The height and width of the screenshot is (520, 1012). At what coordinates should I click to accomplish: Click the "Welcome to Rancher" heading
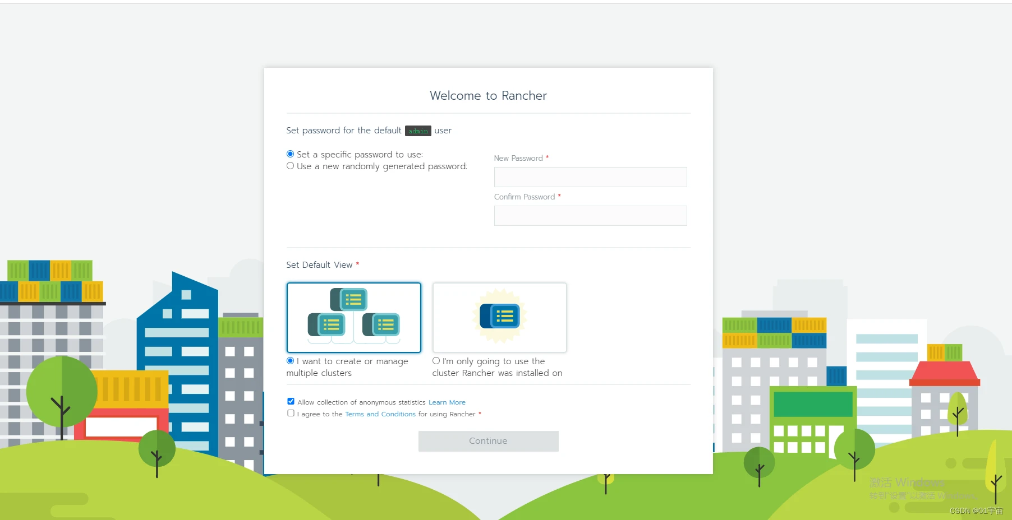pos(488,96)
